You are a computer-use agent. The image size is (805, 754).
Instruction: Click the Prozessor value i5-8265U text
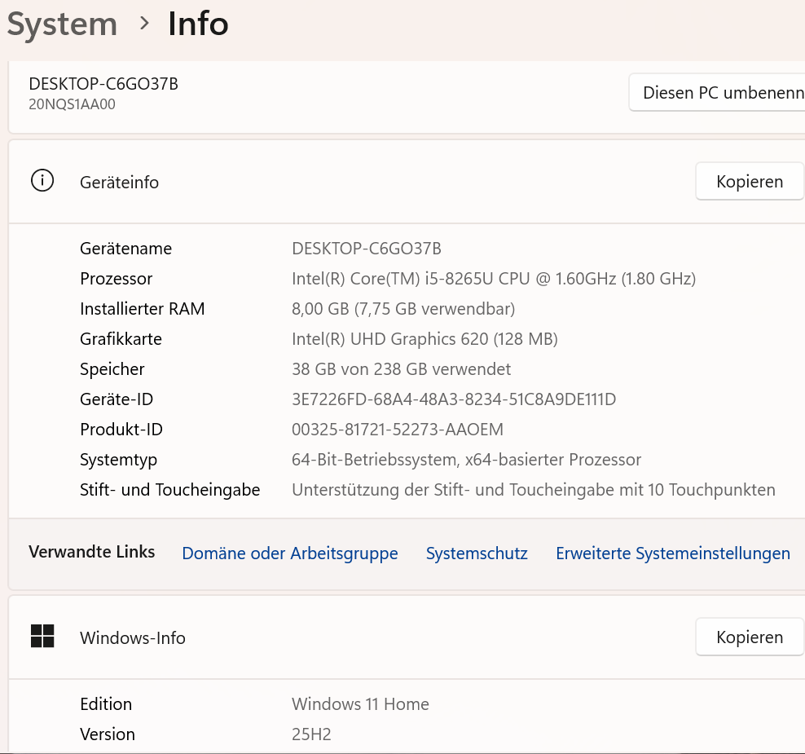tap(459, 279)
